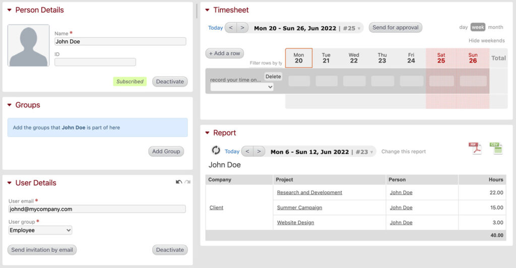
Task: Open the User group dropdown
Action: pos(40,230)
